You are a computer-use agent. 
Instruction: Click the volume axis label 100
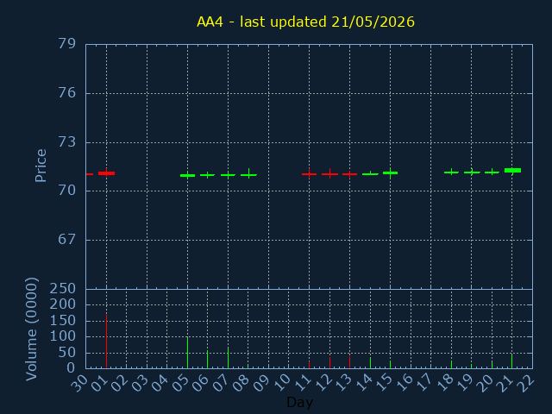click(x=63, y=336)
